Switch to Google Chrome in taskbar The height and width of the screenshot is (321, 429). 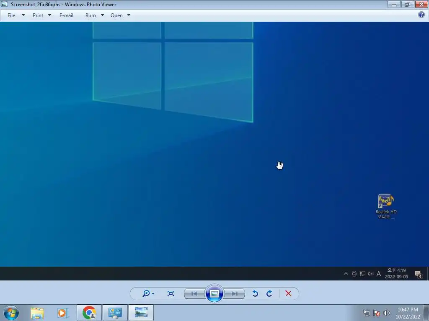[89, 313]
